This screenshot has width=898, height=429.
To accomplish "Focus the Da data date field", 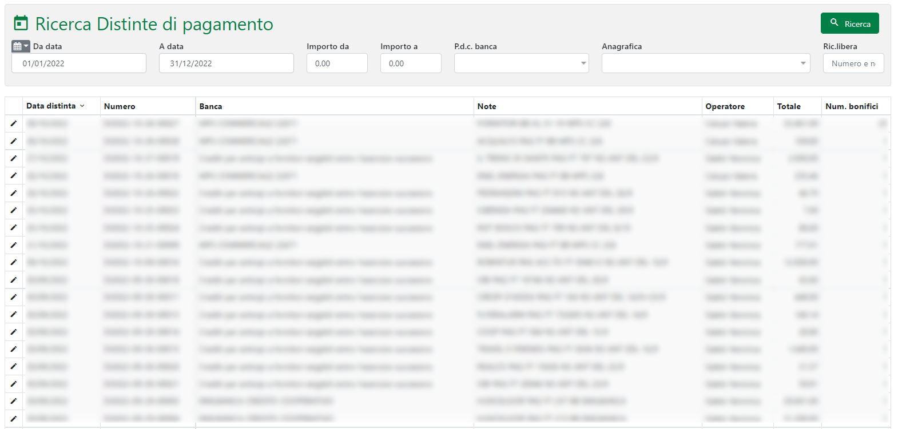I will [x=79, y=63].
